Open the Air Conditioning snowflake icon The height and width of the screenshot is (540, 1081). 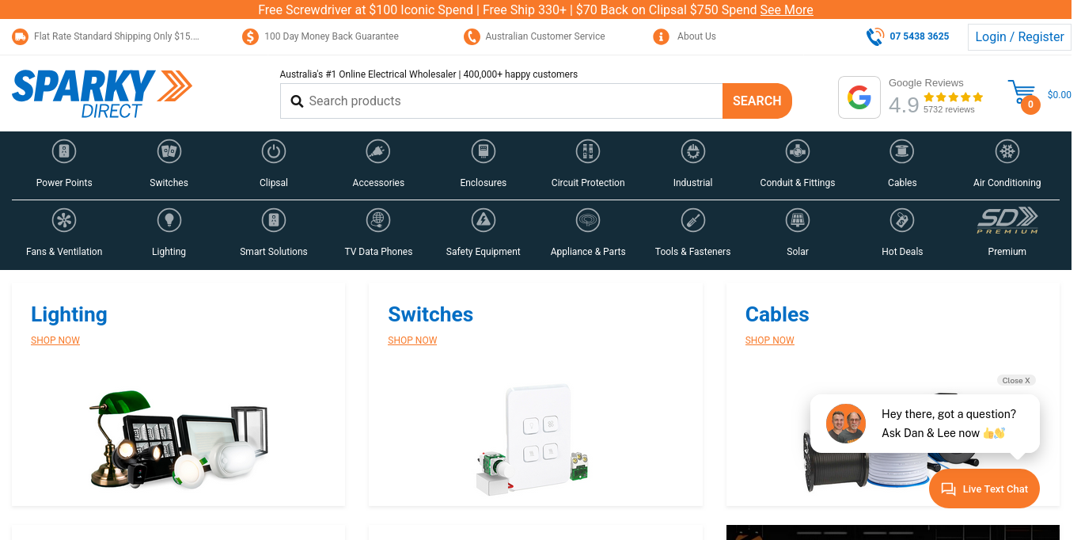[1007, 151]
